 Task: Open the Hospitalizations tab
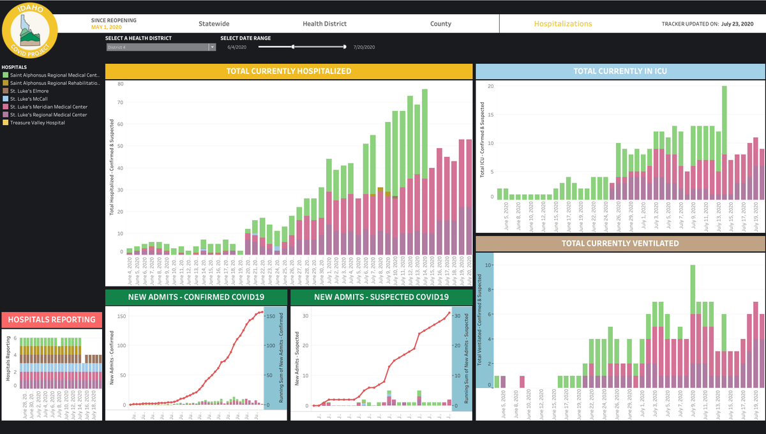click(563, 24)
